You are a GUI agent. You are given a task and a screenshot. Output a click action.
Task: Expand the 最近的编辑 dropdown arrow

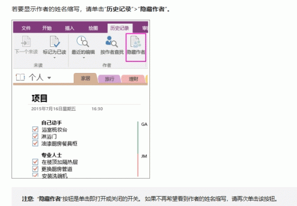pyautogui.click(x=84, y=58)
